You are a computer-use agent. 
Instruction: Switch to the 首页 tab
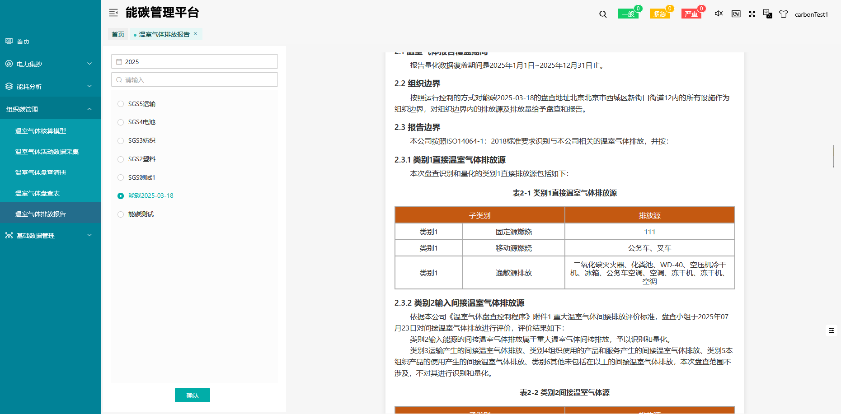tap(118, 34)
